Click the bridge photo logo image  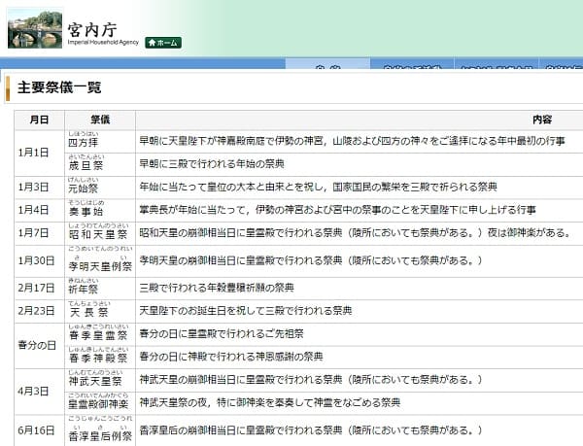35,28
